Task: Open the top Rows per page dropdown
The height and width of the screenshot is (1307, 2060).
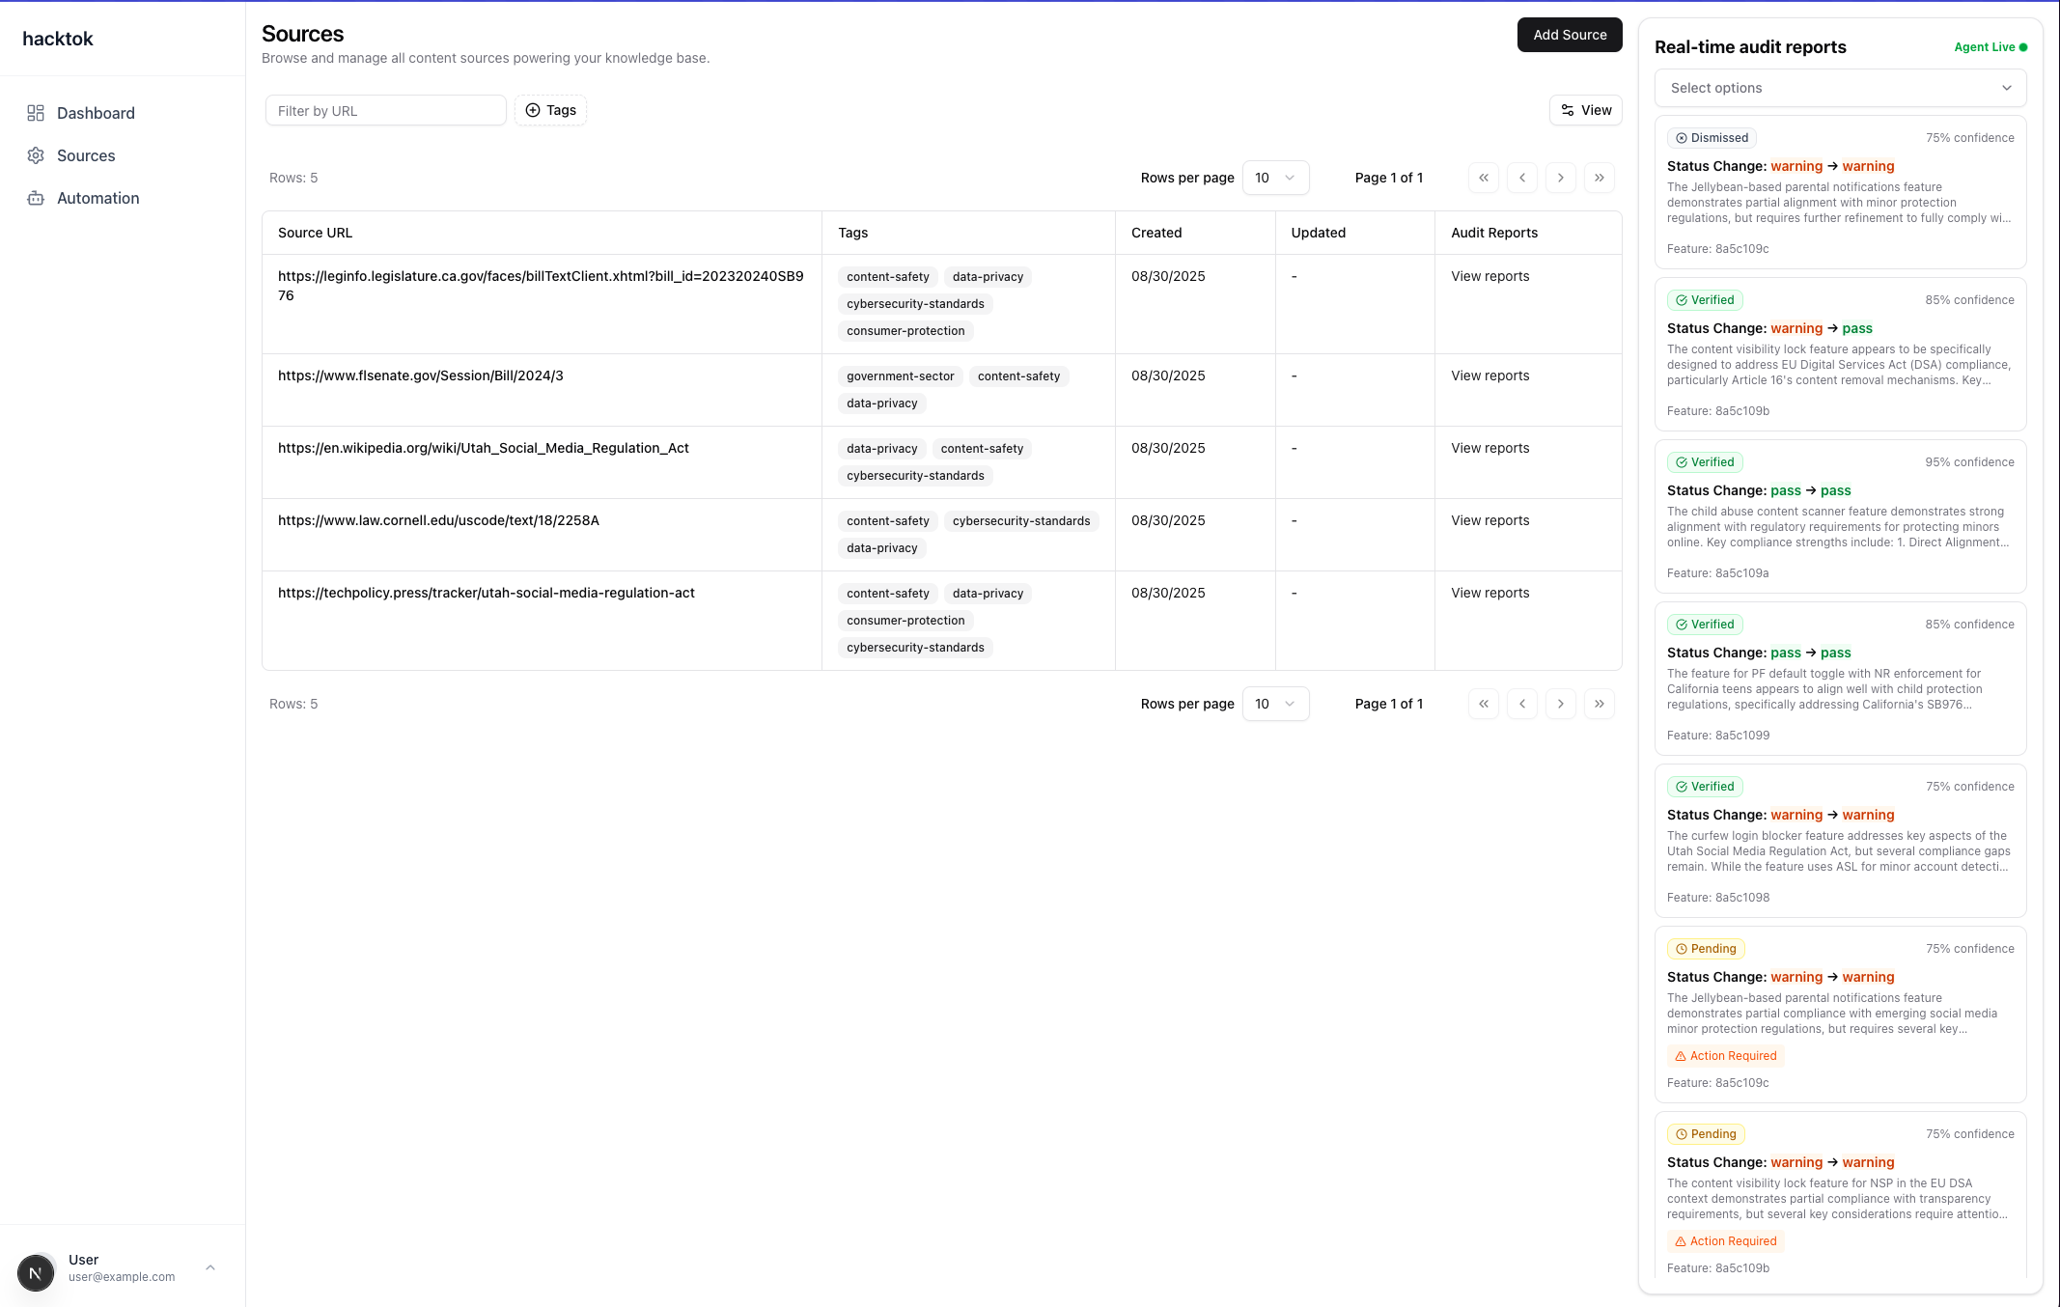Action: pyautogui.click(x=1275, y=178)
